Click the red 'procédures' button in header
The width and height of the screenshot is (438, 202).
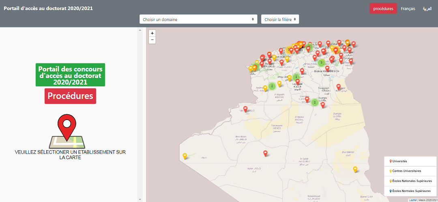[x=383, y=8]
